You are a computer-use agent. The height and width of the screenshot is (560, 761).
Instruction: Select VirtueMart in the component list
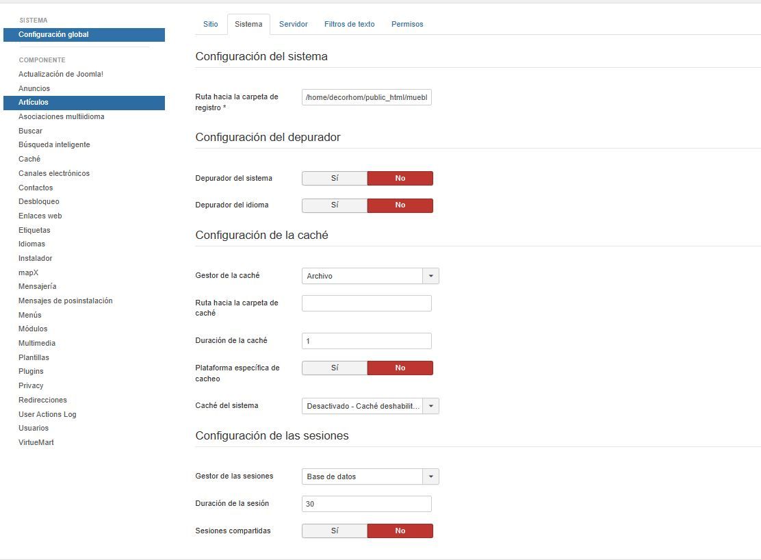(x=36, y=442)
